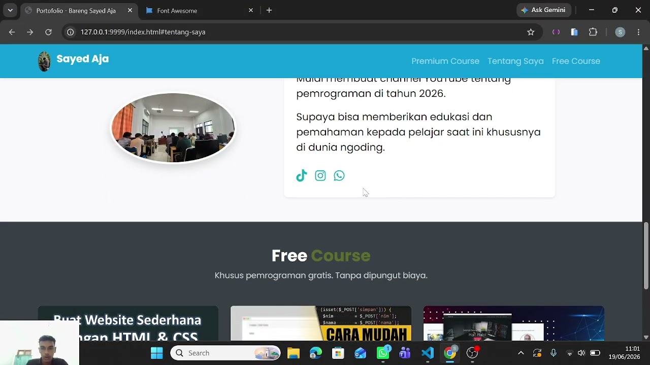Click the taskbar Search box
650x365 pixels.
[x=225, y=353]
